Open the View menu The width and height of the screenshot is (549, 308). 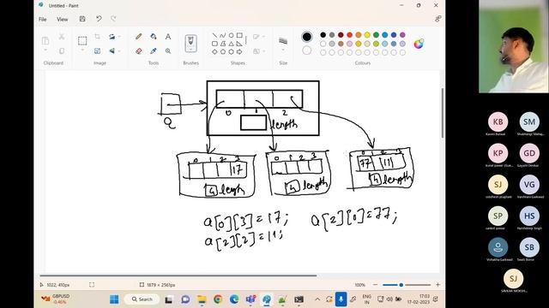point(63,19)
